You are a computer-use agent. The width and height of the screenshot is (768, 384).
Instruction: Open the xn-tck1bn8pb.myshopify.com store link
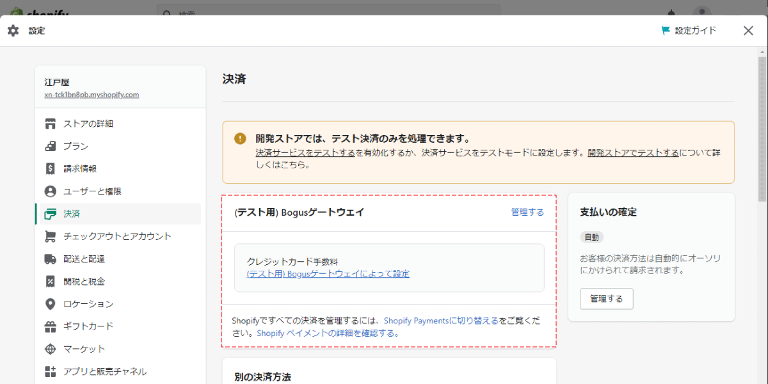pyautogui.click(x=92, y=95)
